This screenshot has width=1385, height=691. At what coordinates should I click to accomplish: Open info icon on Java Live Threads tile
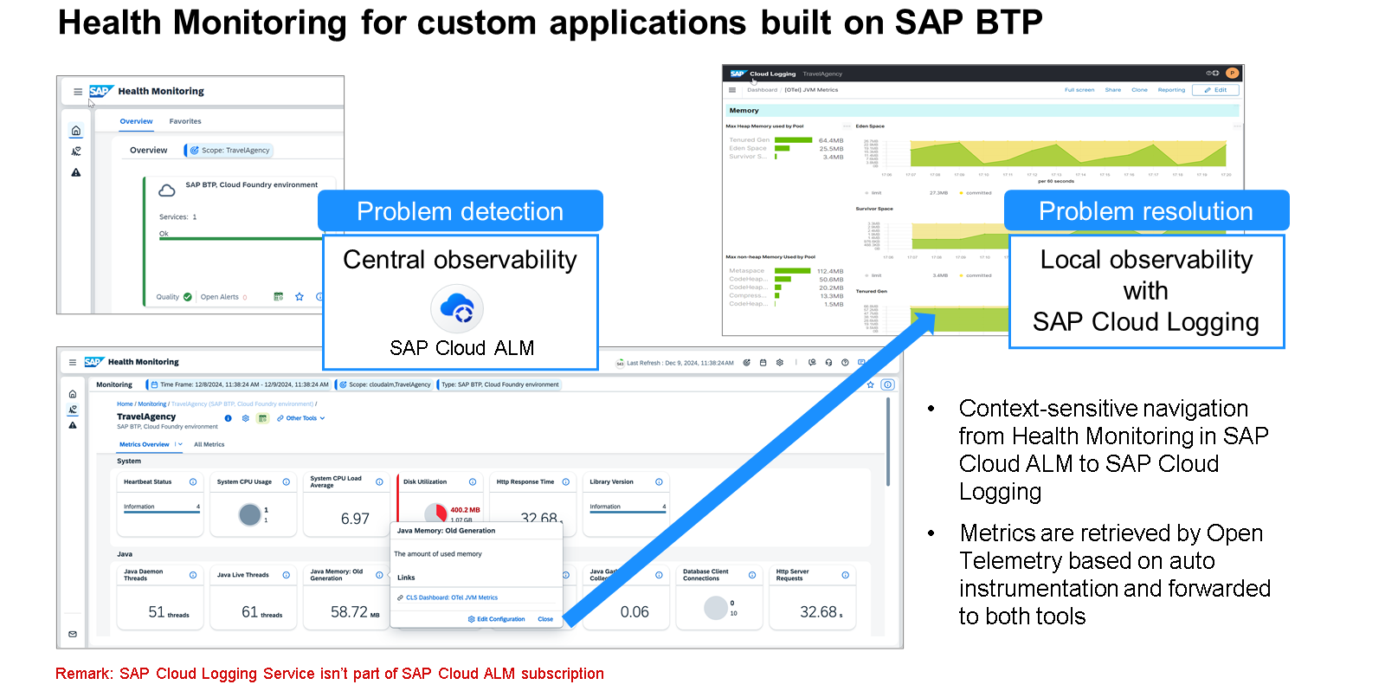click(x=287, y=575)
